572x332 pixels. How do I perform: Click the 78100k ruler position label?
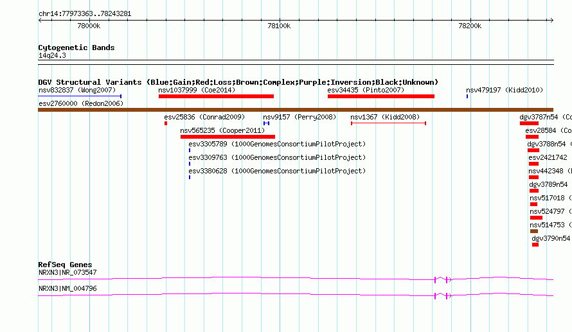pos(279,26)
